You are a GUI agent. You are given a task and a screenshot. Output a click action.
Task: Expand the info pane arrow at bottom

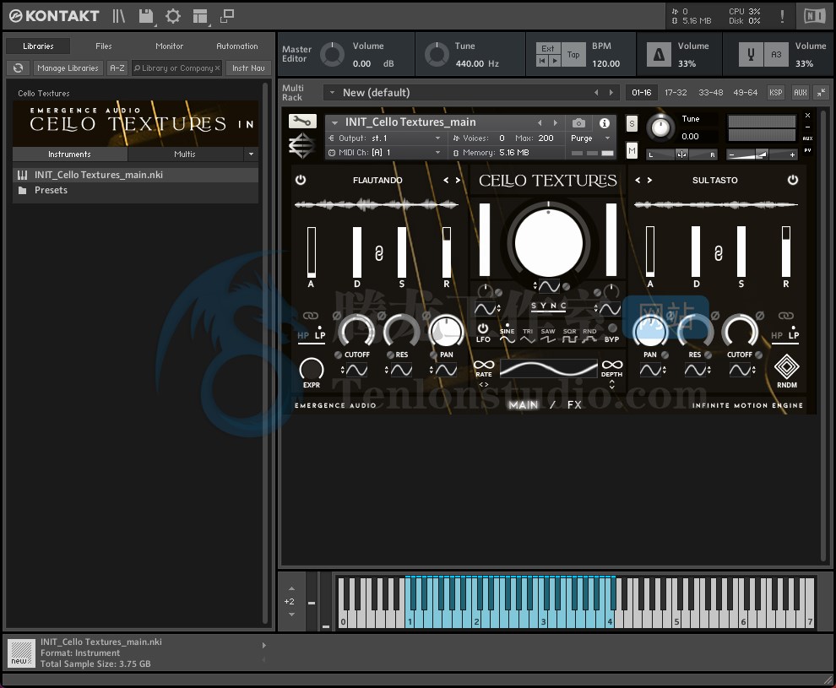tap(263, 645)
